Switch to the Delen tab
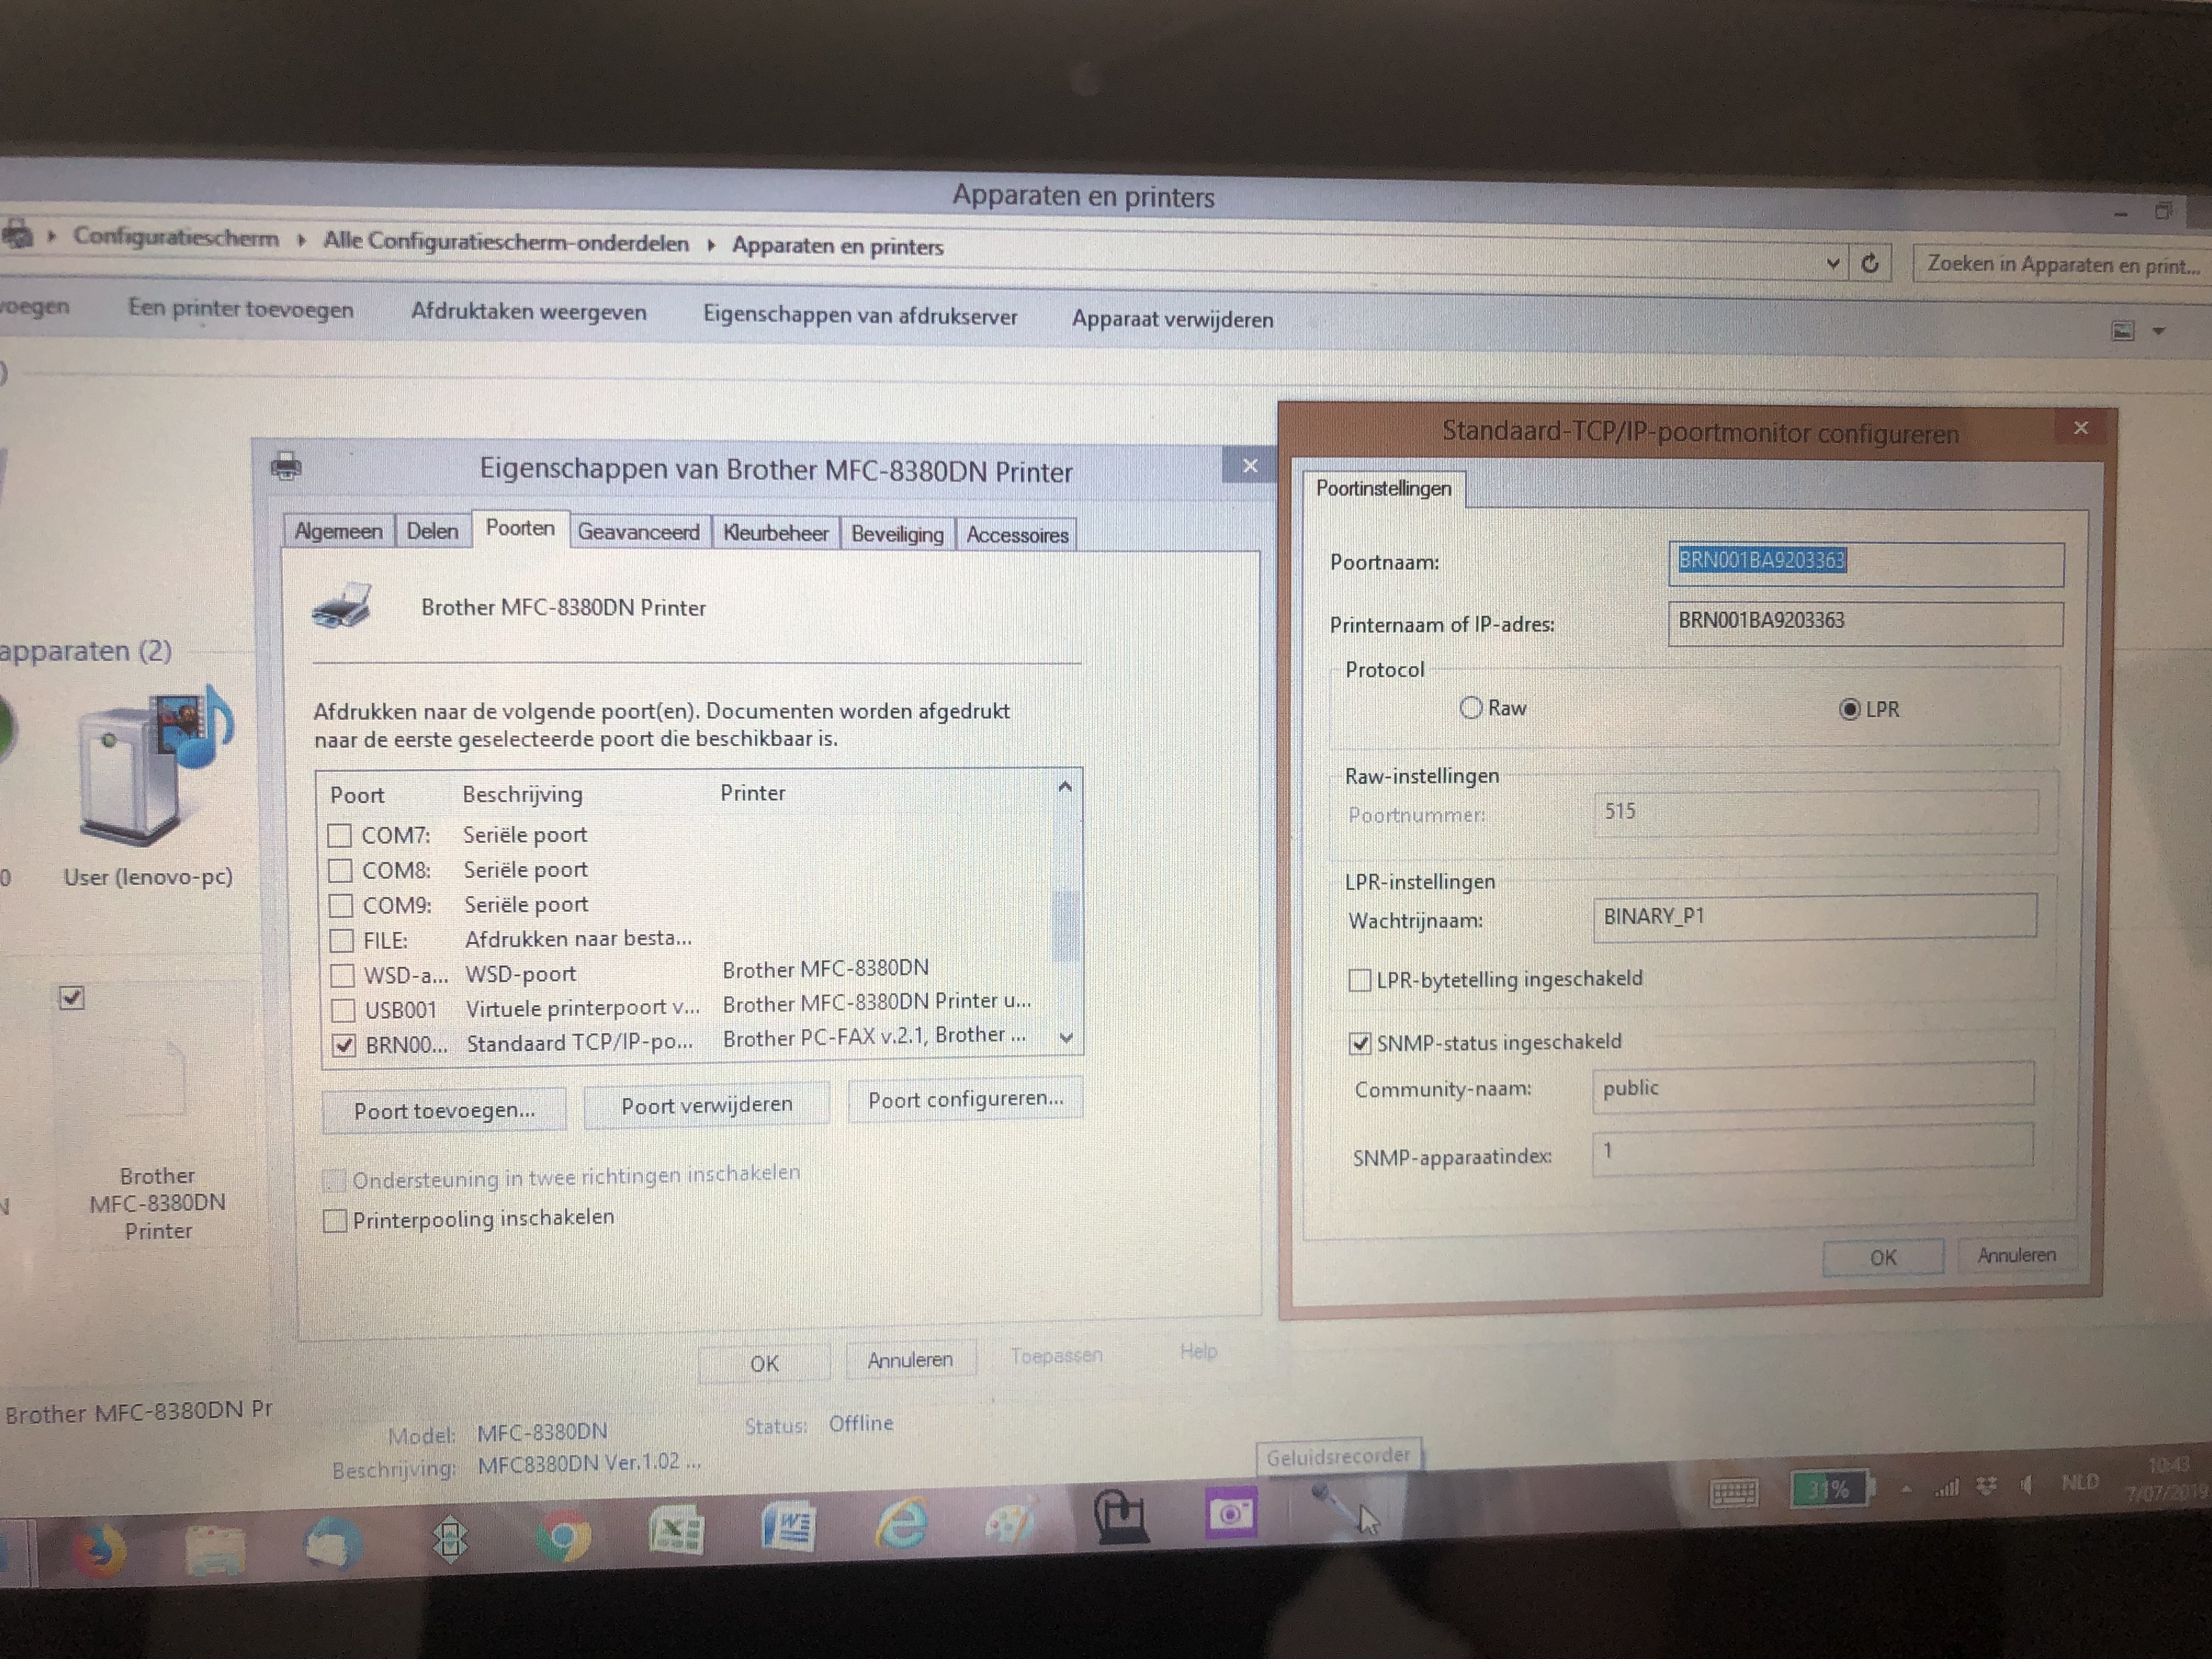This screenshot has width=2212, height=1659. 432,531
